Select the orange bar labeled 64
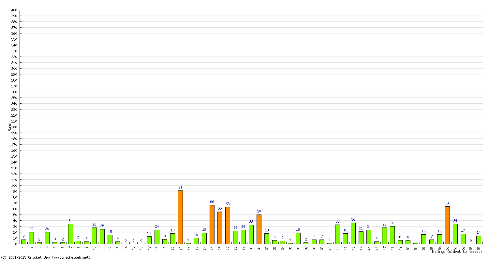This screenshot has width=489, height=260. point(447,225)
